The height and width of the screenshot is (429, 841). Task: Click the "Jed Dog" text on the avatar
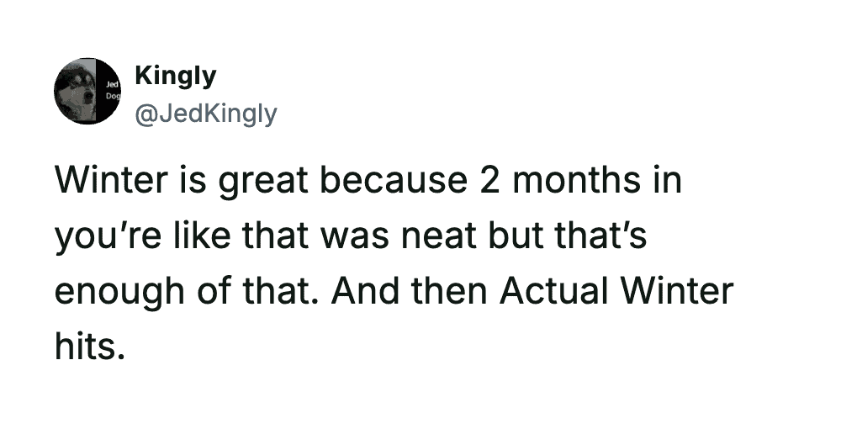[x=111, y=92]
